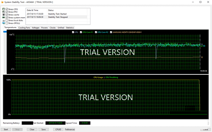Click the CPU Usage legend label
212x132 pixels.
click(98, 77)
